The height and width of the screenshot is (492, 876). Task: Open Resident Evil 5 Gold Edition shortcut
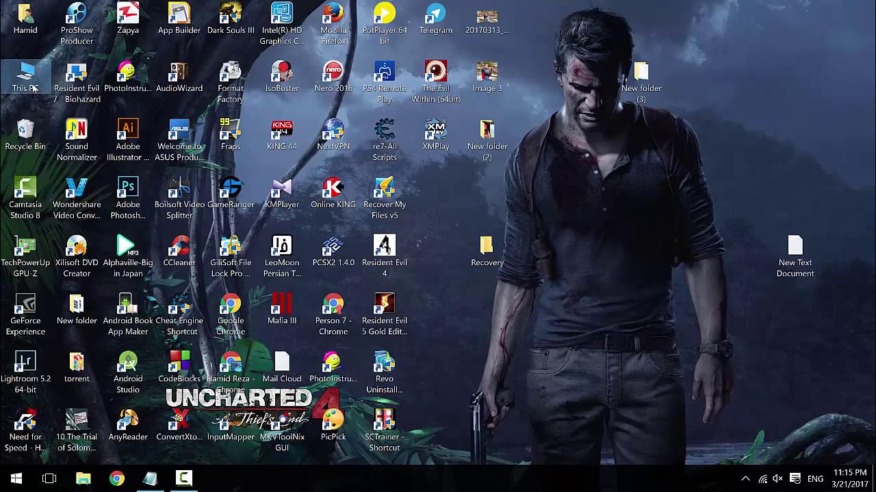tap(385, 314)
